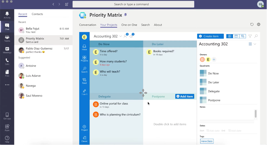Select the Contacts tab

tap(37, 14)
